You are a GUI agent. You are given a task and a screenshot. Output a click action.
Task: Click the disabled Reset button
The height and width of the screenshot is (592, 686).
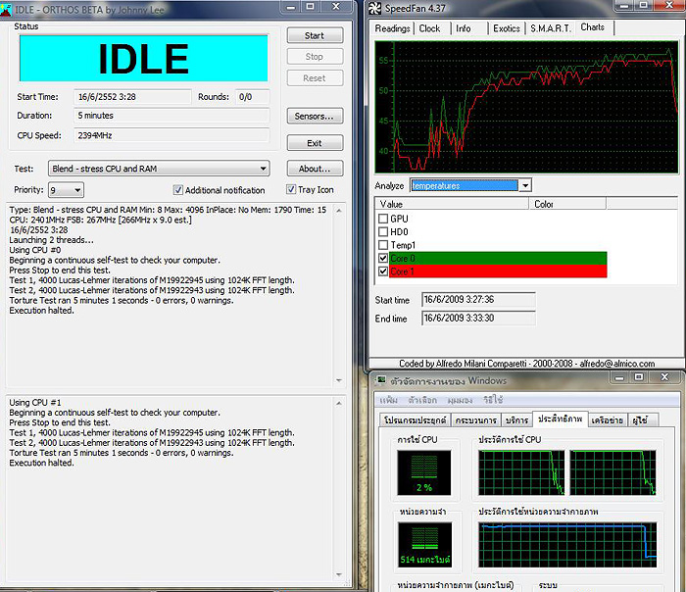click(315, 77)
